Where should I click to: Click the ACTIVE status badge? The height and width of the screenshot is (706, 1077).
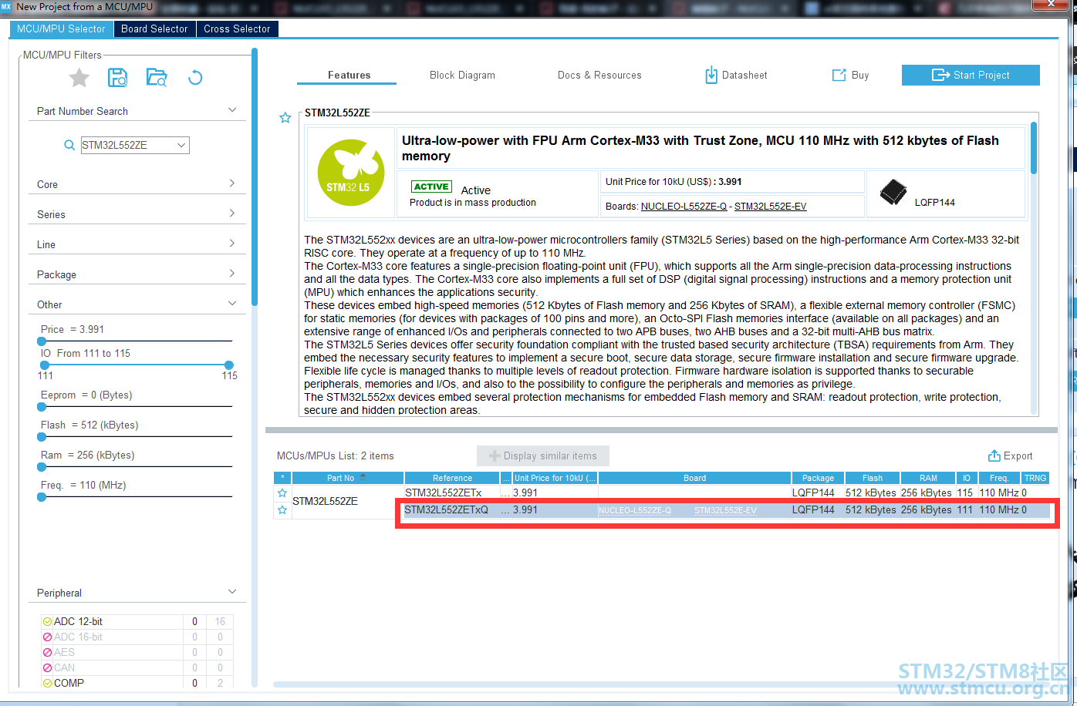point(431,187)
